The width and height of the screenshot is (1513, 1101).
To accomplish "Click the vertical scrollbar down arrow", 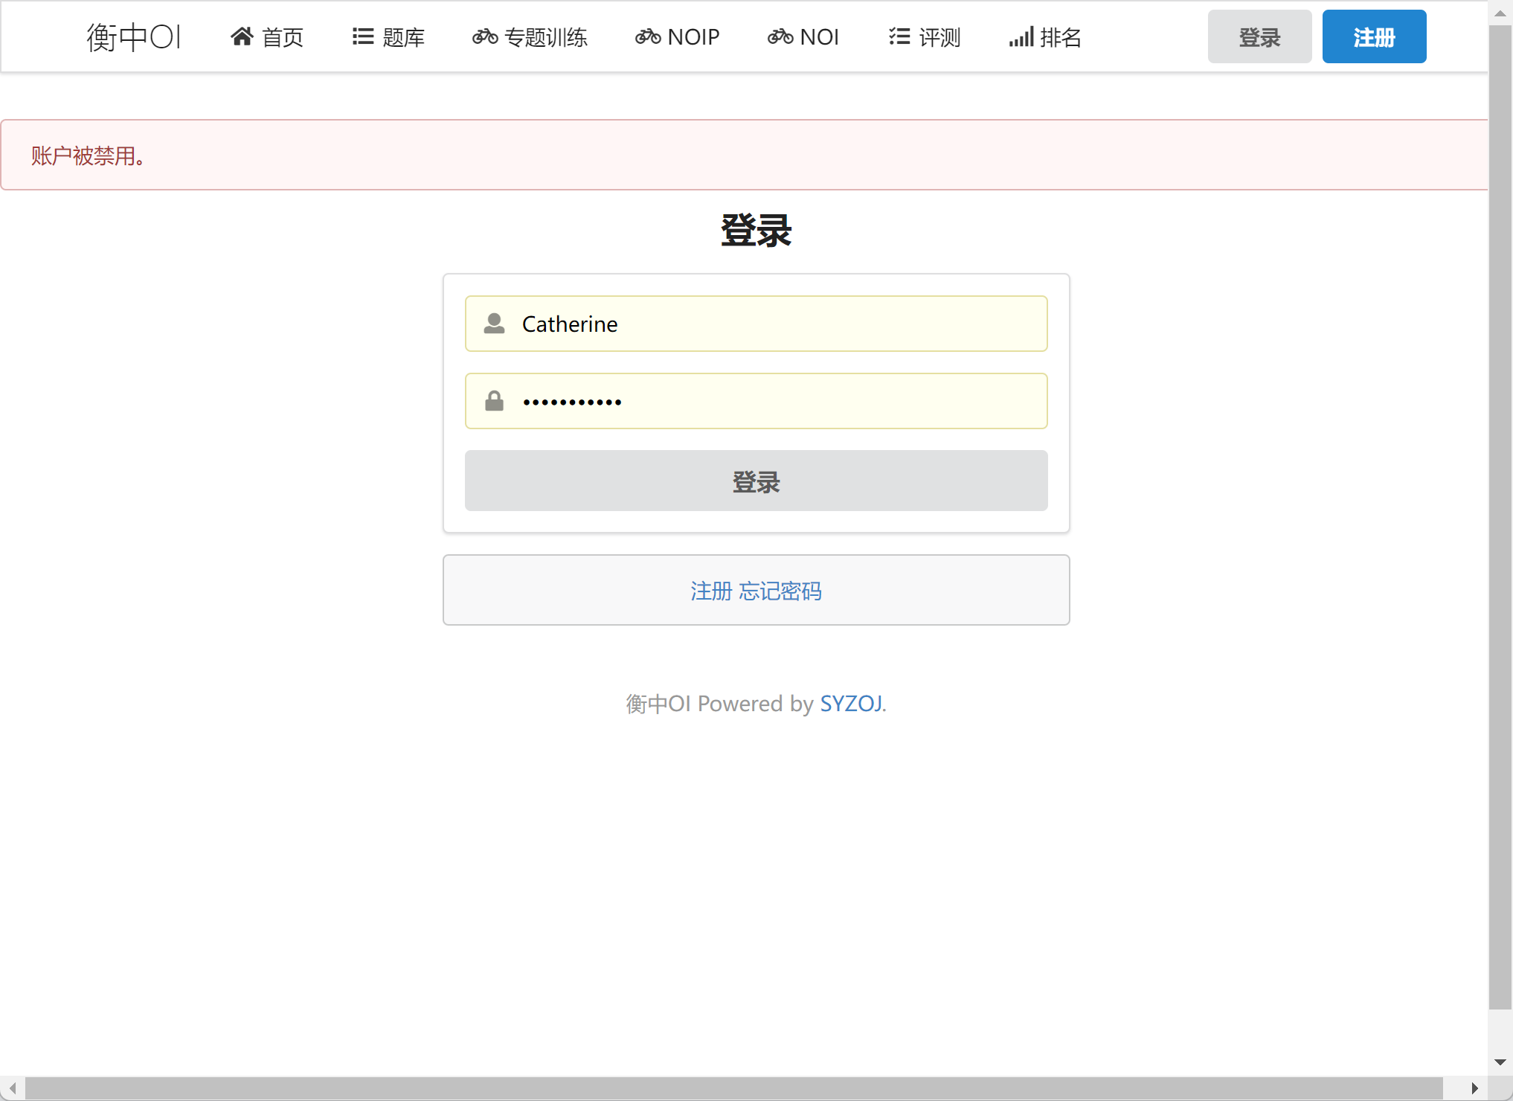I will pos(1500,1062).
